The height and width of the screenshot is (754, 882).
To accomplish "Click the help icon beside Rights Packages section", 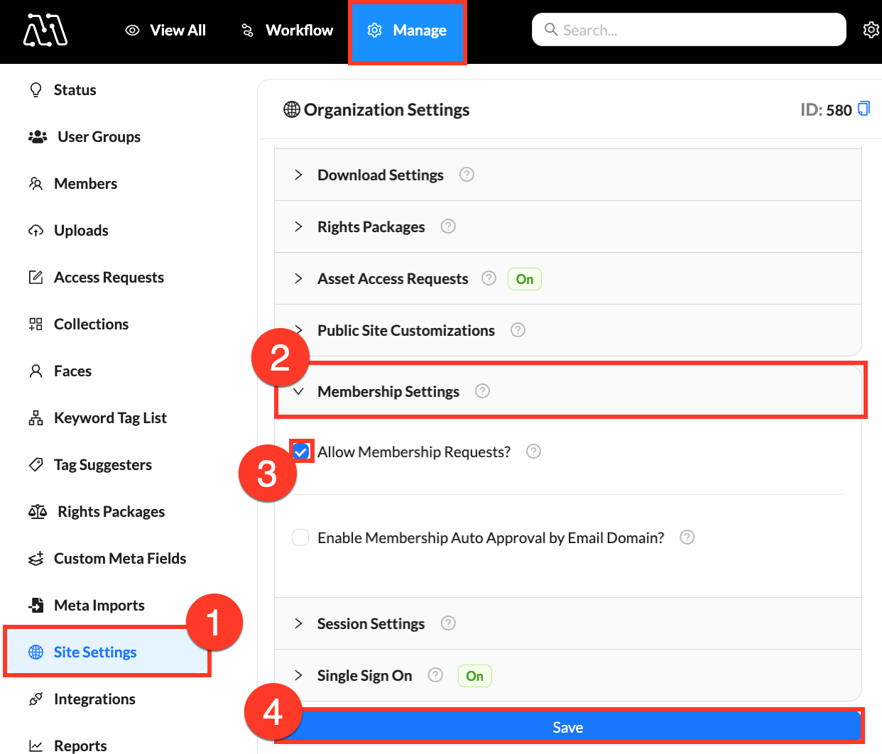I will tap(448, 226).
